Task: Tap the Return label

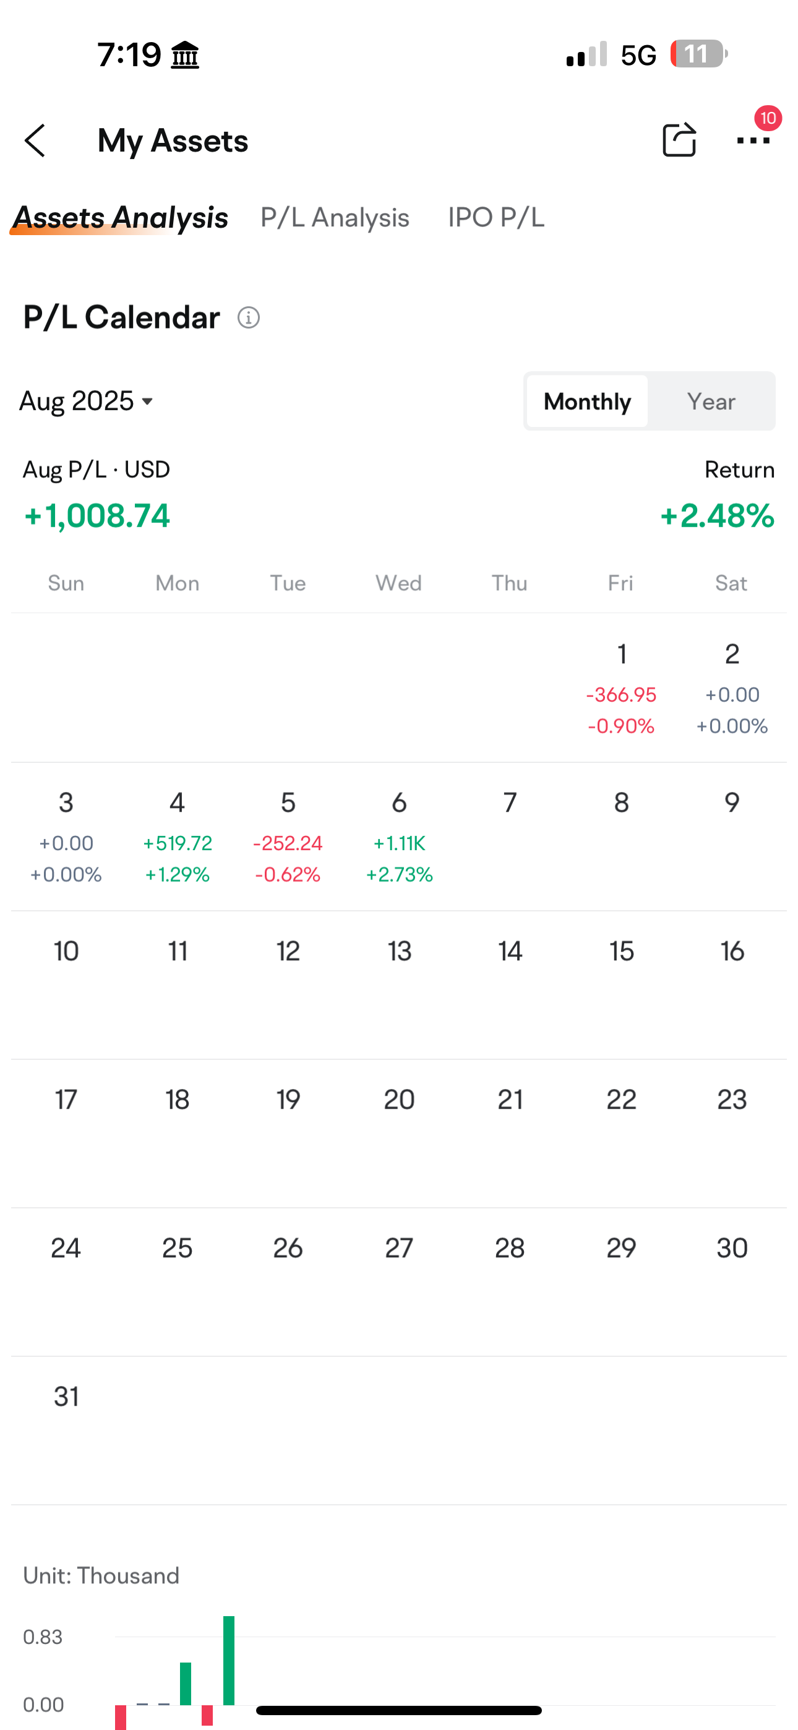Action: (x=740, y=470)
